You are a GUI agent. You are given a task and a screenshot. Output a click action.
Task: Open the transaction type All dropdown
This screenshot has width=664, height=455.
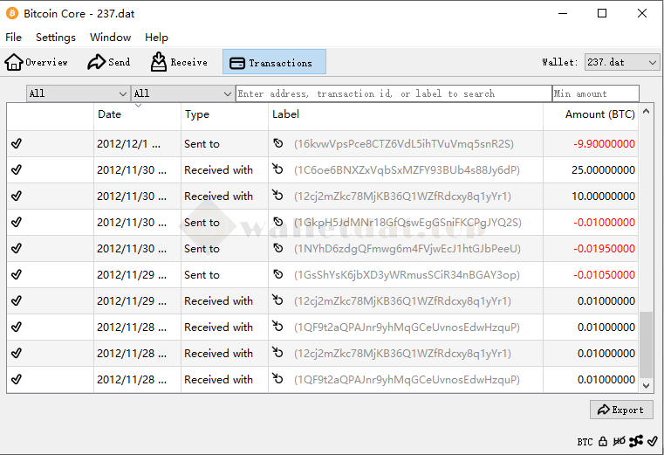182,93
